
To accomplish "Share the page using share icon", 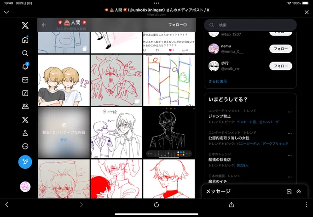I will pyautogui.click(x=232, y=205).
